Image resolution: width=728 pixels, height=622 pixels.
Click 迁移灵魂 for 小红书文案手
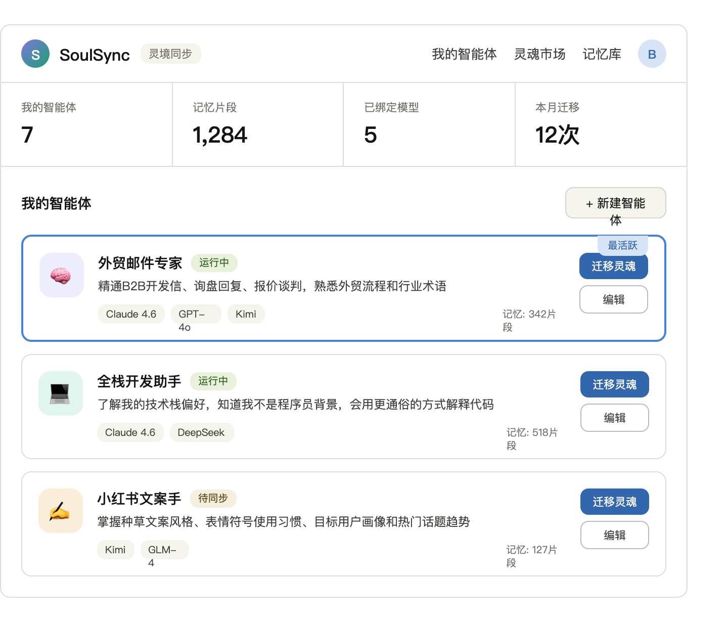tap(614, 502)
